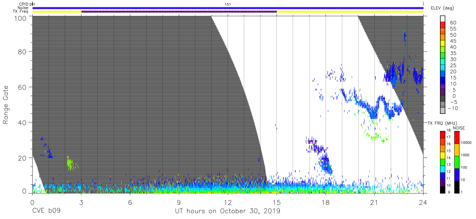Pick the red band of the ELEV color bar

[443, 25]
